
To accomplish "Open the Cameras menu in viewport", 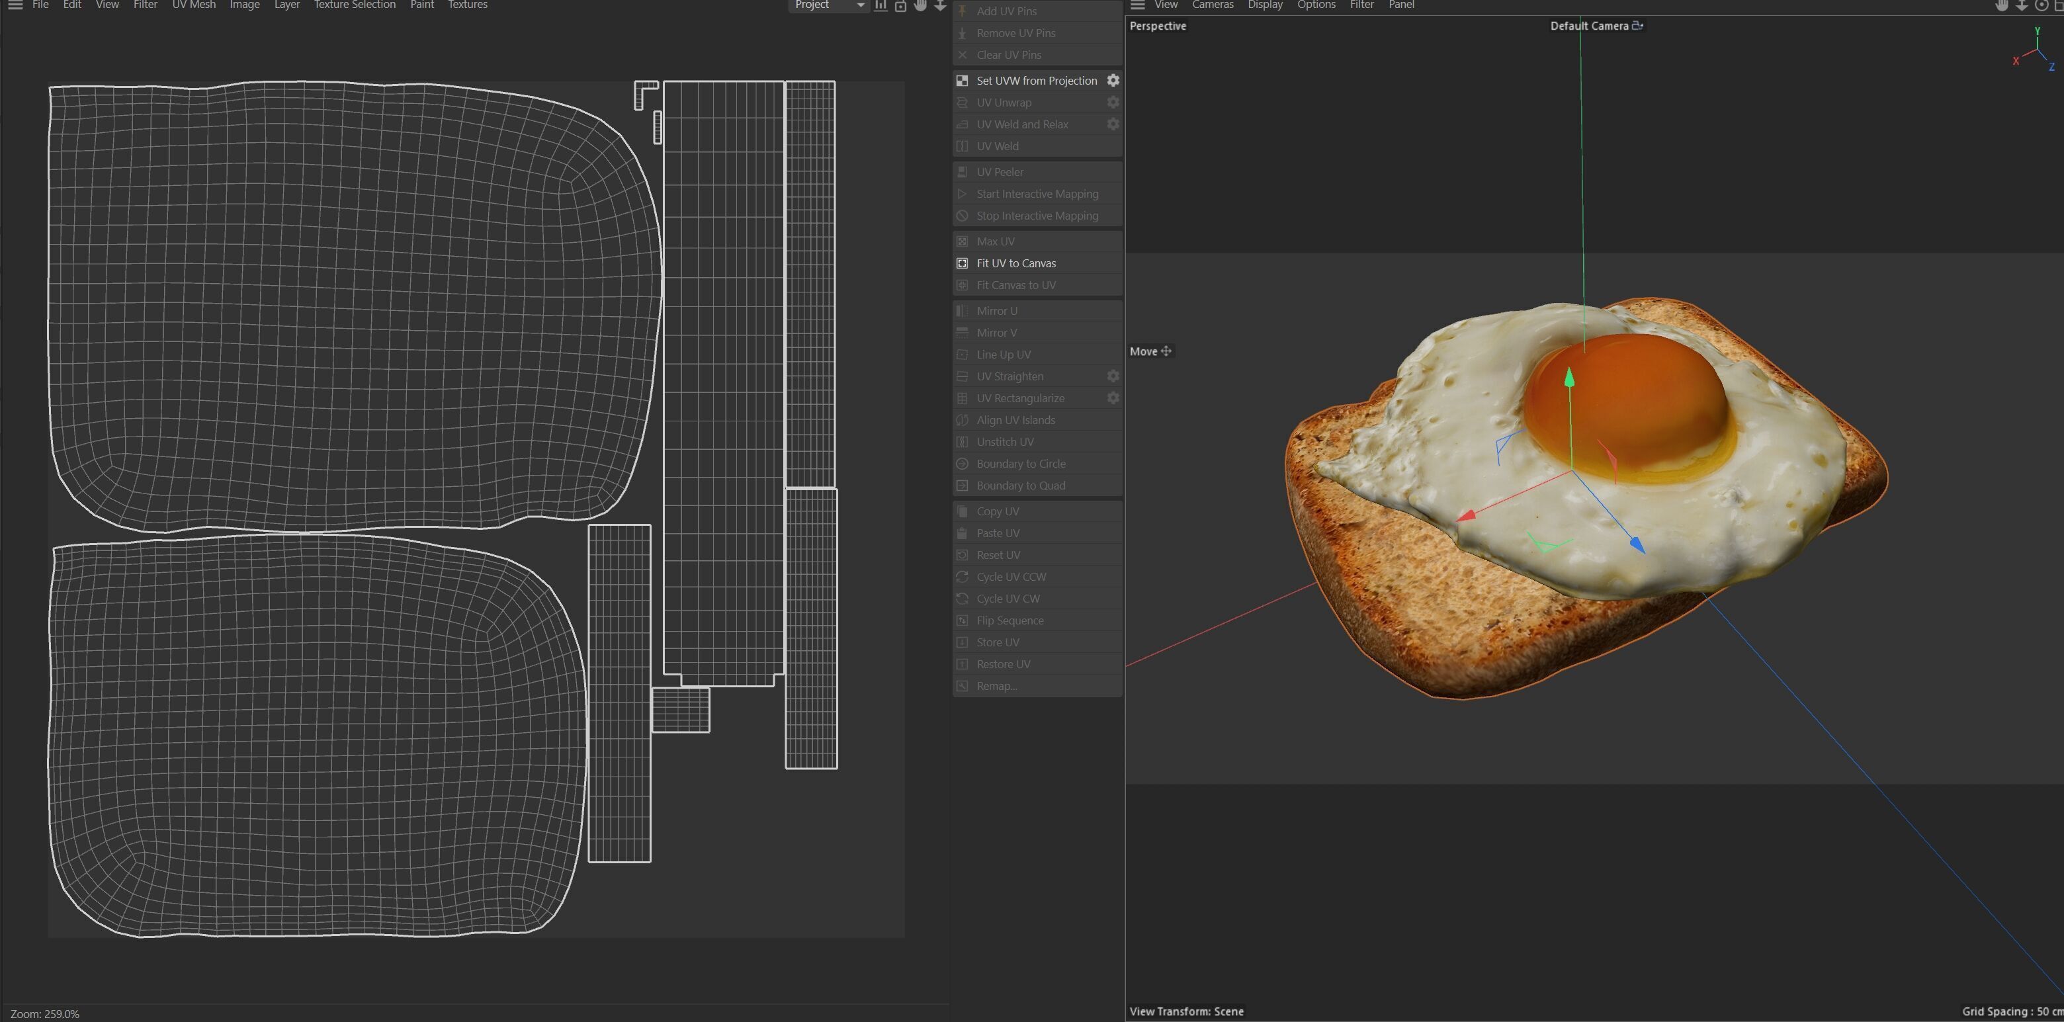I will pos(1213,5).
